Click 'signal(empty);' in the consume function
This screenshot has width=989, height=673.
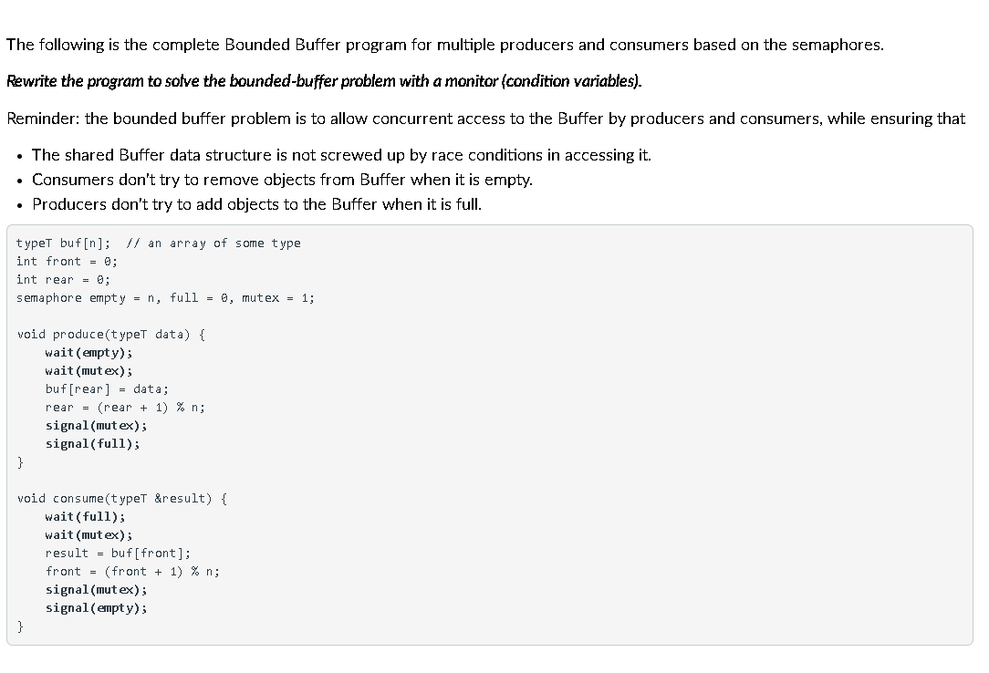[96, 608]
